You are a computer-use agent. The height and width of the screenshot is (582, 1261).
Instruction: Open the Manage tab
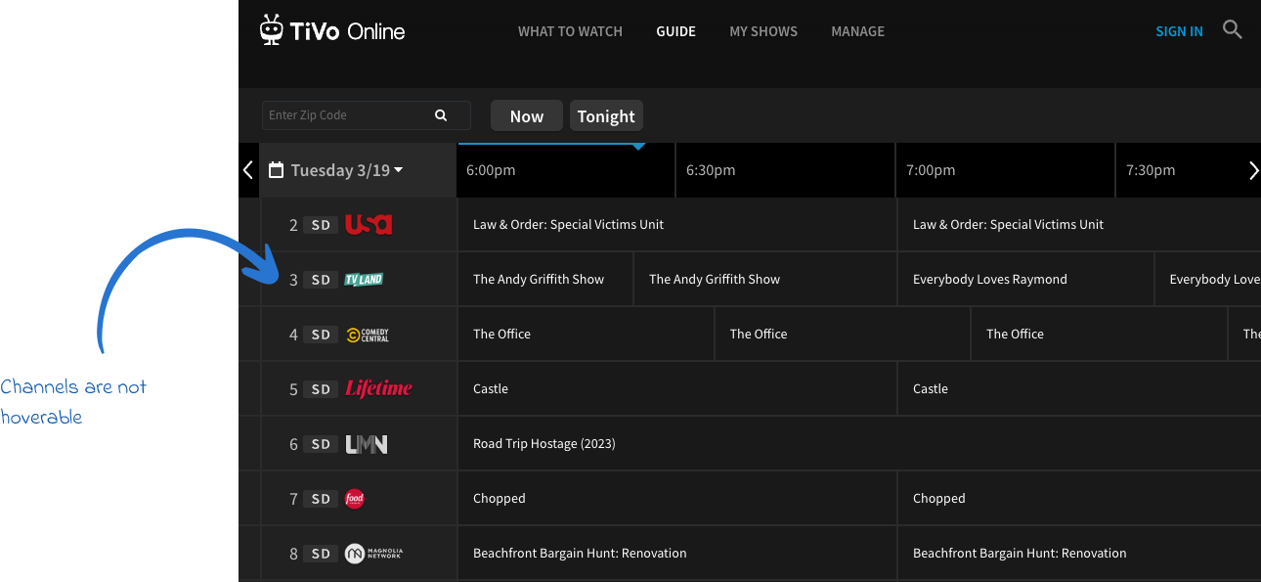(857, 31)
